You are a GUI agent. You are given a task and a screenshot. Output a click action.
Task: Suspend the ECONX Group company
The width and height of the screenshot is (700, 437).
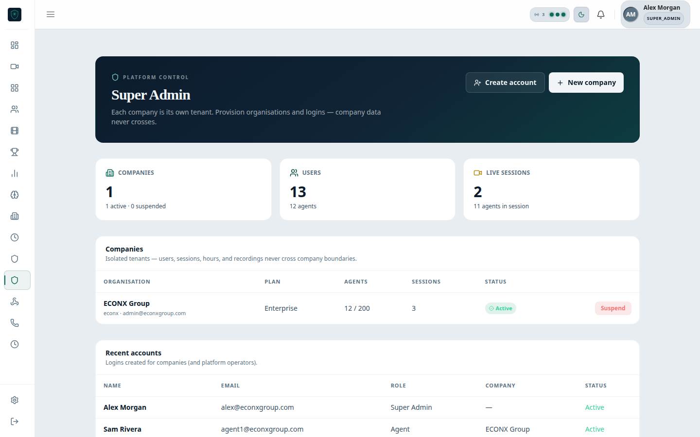point(613,308)
